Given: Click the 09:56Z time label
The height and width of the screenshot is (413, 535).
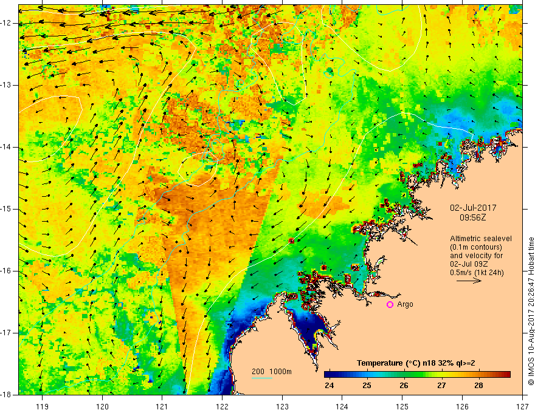Looking at the screenshot, I should [473, 217].
